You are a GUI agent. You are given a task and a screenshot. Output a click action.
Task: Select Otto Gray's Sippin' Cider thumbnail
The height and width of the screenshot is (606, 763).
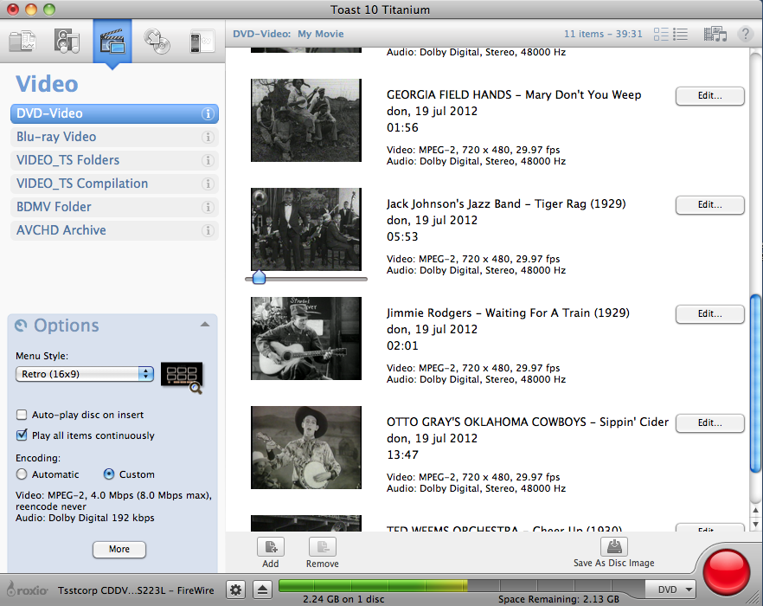(x=306, y=448)
